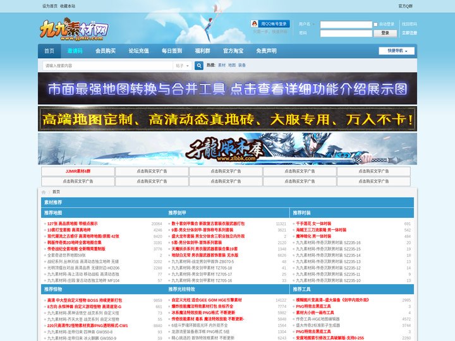The height and width of the screenshot is (341, 455).
Task: Open 自定义光柱 GEE GOM HGE post
Action: (x=207, y=301)
